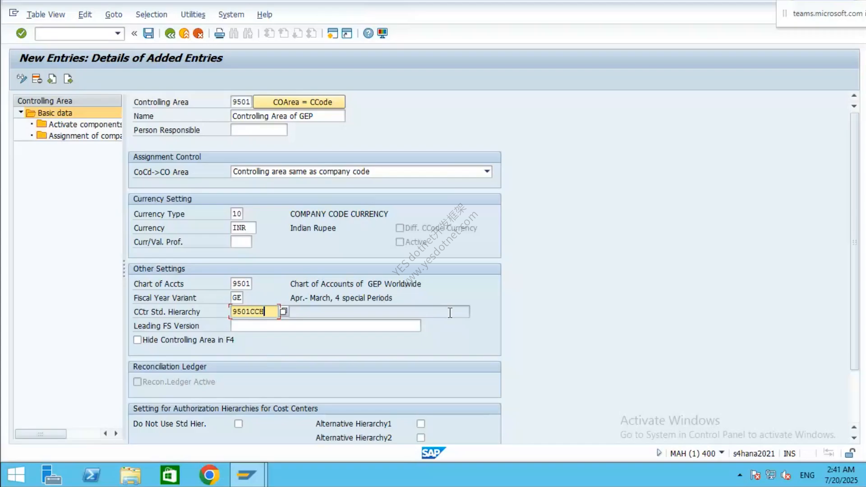The height and width of the screenshot is (487, 866).
Task: Select Activate components tree item
Action: click(85, 124)
